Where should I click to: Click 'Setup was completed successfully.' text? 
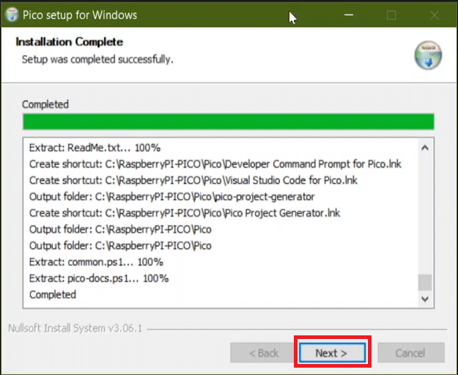97,59
